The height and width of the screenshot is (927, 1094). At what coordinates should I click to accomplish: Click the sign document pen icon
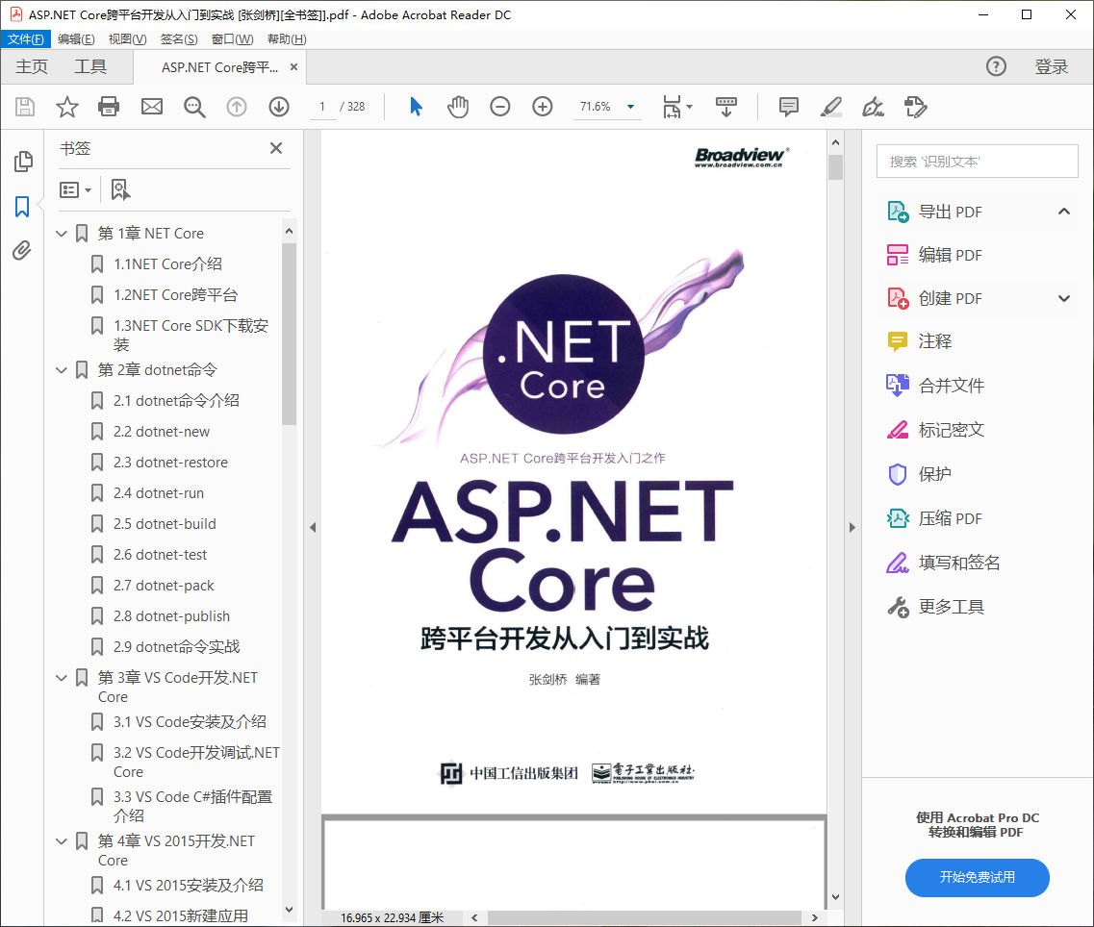[x=873, y=107]
